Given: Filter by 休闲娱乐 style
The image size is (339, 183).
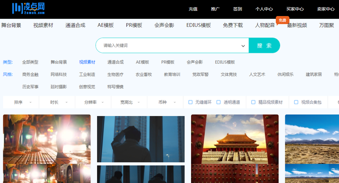Looking at the screenshot, I should point(285,75).
